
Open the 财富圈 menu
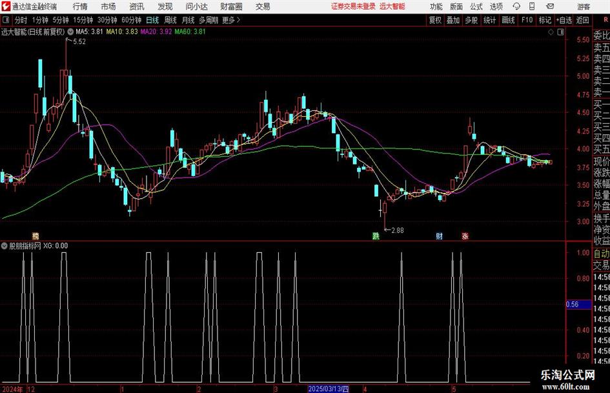pyautogui.click(x=231, y=6)
